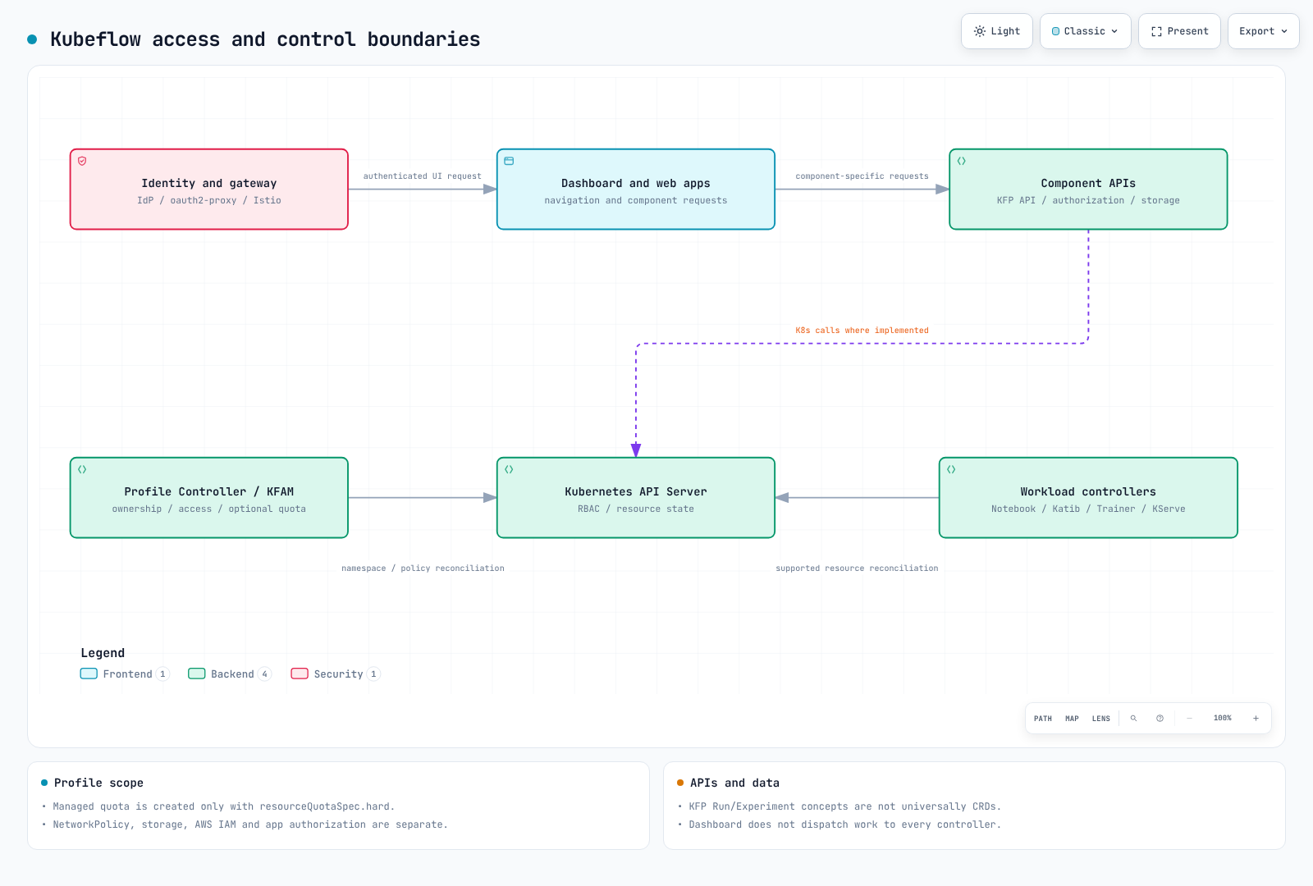Click the Backend color swatch in legend
The height and width of the screenshot is (886, 1313).
click(x=197, y=674)
